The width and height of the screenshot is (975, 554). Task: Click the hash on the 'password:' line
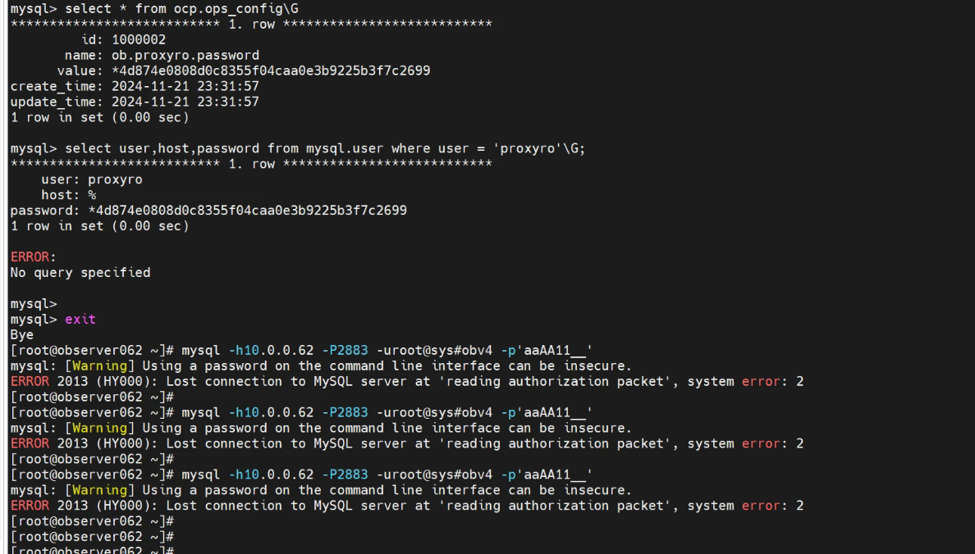(247, 211)
